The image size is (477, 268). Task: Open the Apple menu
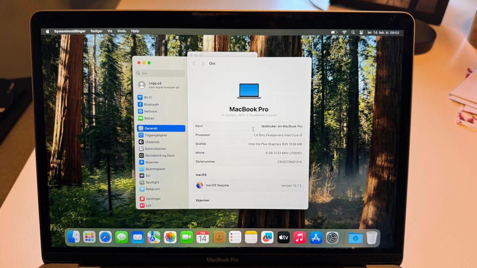tap(48, 31)
